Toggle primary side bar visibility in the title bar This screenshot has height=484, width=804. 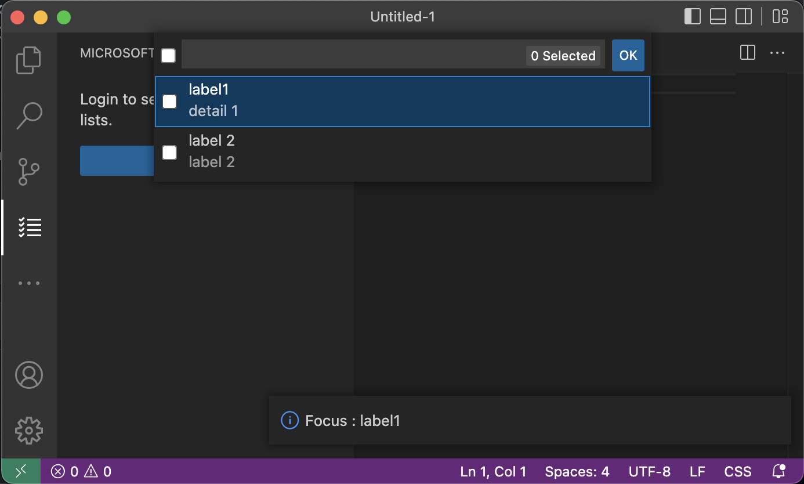pyautogui.click(x=692, y=16)
